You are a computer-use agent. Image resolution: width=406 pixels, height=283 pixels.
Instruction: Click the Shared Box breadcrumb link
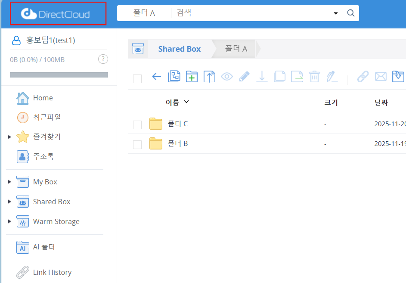(179, 49)
